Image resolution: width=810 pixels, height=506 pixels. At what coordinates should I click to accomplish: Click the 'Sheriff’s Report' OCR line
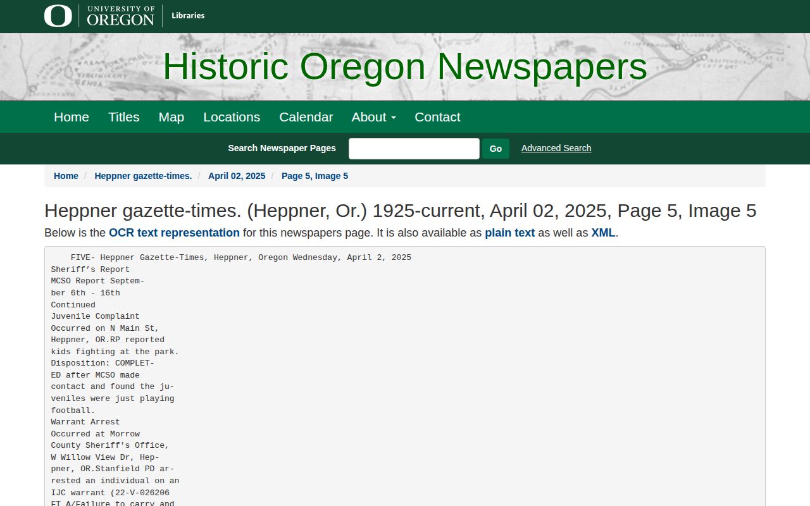(90, 269)
